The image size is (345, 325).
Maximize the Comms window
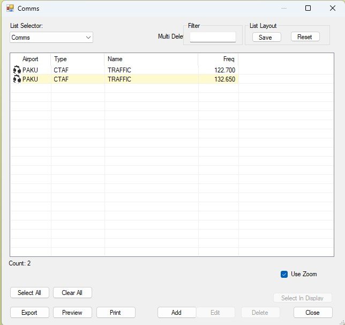coord(307,8)
